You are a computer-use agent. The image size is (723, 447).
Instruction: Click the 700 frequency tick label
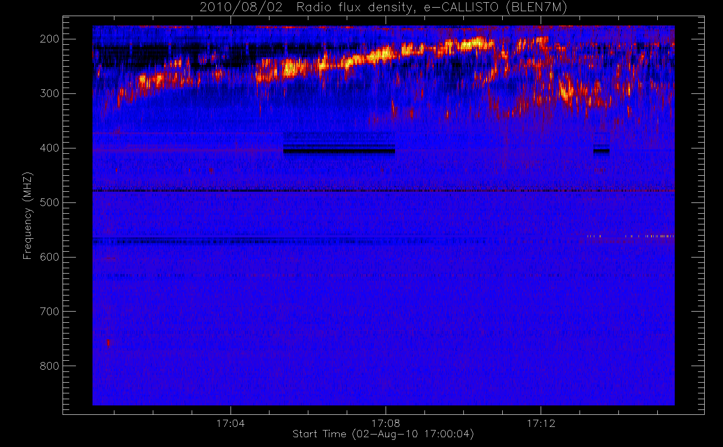click(x=50, y=312)
